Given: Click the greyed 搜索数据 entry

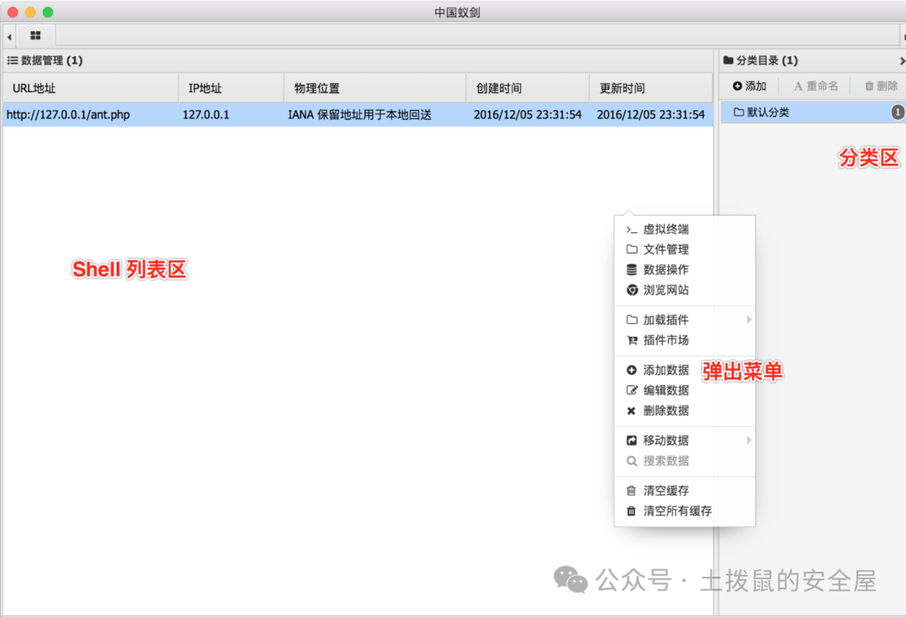Looking at the screenshot, I should 685,461.
